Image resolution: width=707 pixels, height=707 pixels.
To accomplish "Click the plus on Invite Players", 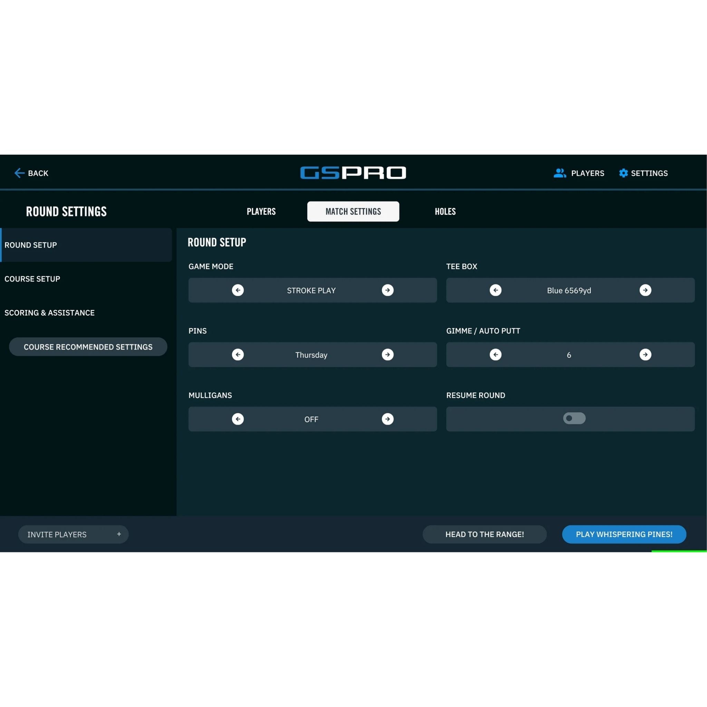I will [119, 534].
